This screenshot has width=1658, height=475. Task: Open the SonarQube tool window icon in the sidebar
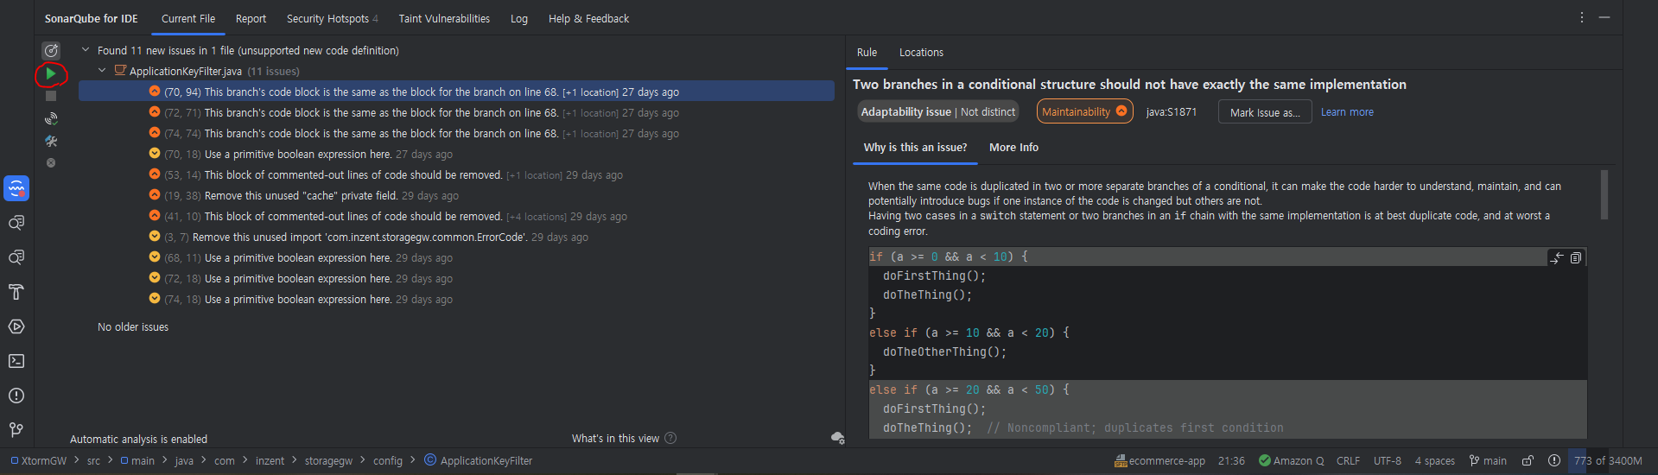click(x=16, y=188)
